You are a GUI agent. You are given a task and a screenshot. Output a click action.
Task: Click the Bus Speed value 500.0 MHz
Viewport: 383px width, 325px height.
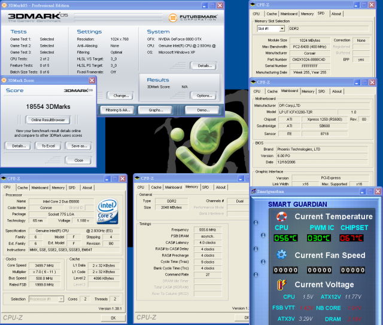click(44, 278)
